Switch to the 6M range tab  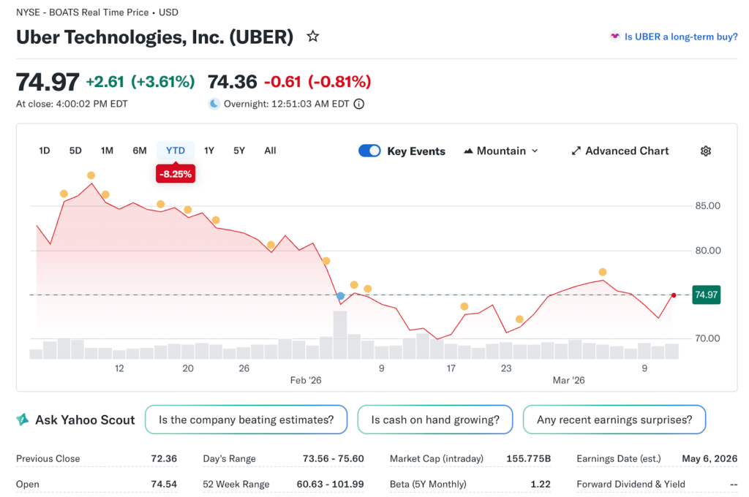click(x=140, y=151)
